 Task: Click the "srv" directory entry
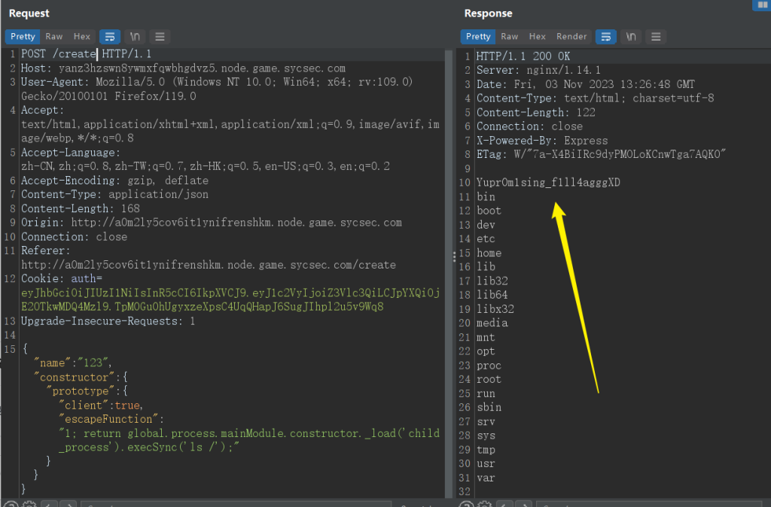pos(486,421)
